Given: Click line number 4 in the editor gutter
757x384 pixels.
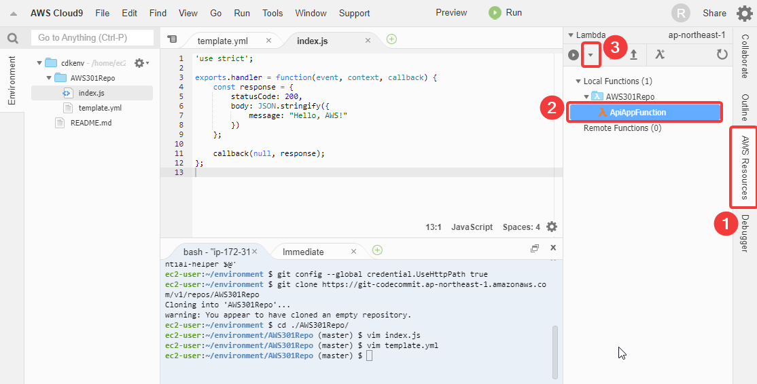Looking at the screenshot, I should click(x=181, y=87).
